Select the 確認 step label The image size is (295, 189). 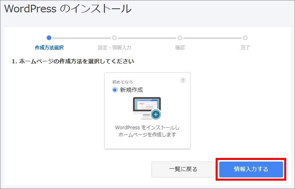point(180,47)
